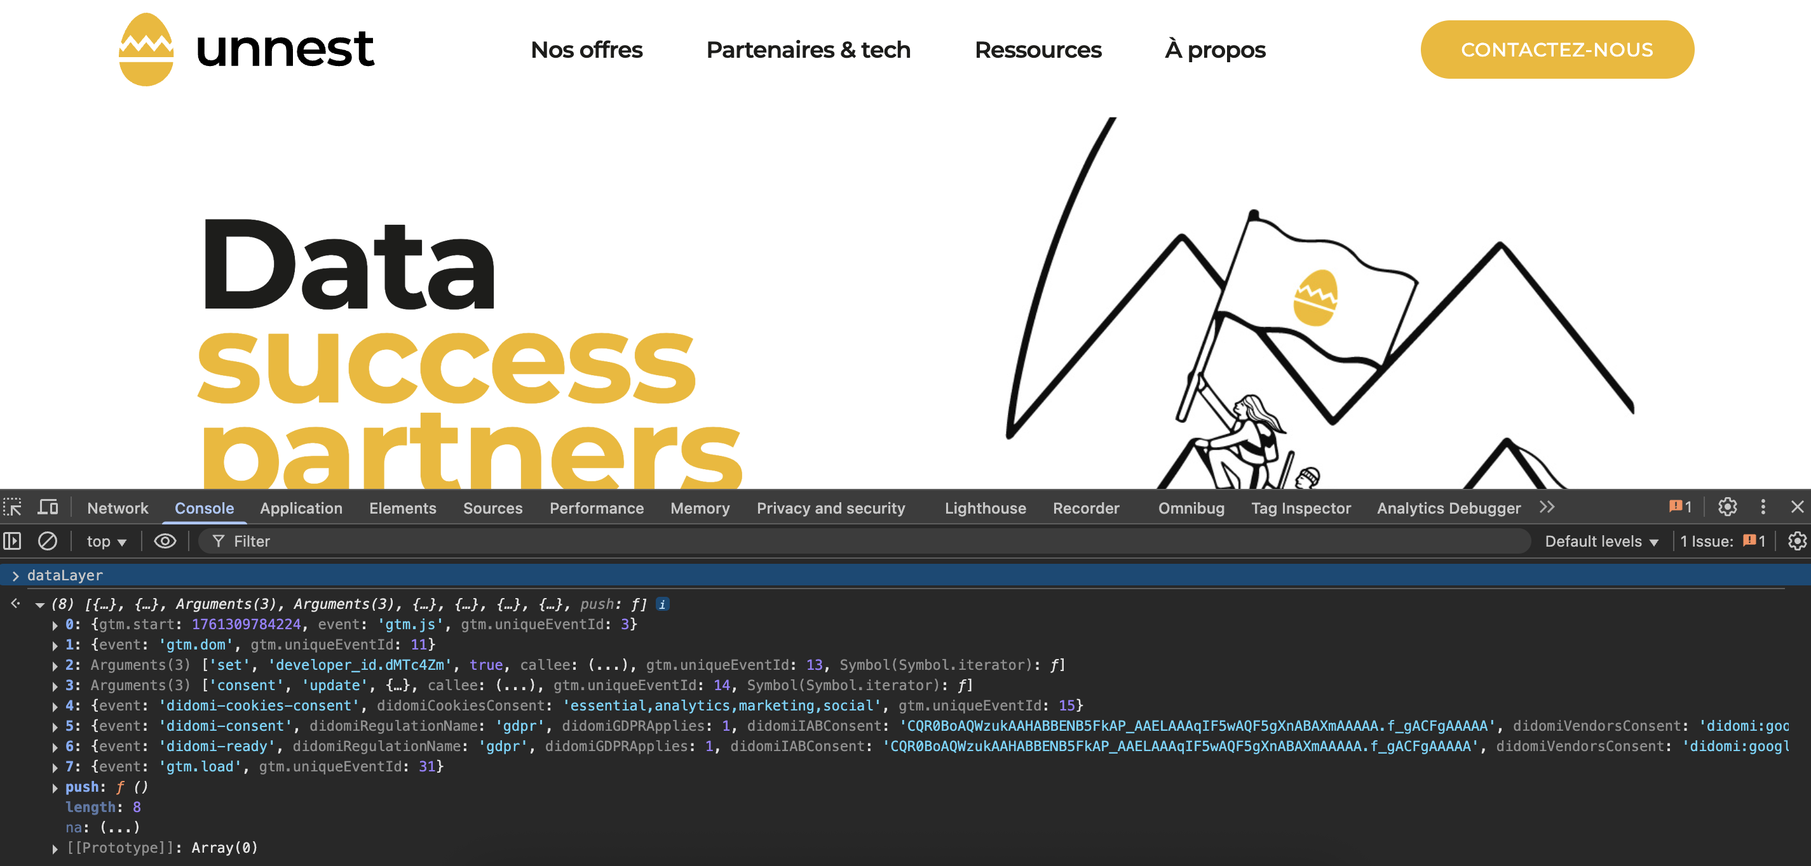Open the Lighthouse tab
The image size is (1811, 866).
point(985,508)
